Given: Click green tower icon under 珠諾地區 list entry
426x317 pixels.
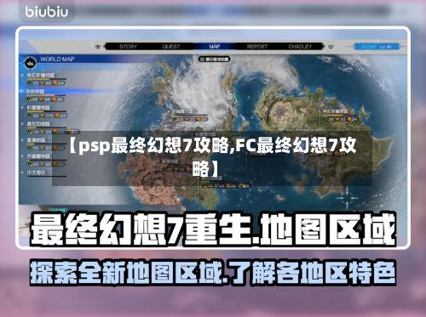Looking at the screenshot, I should pyautogui.click(x=30, y=99).
